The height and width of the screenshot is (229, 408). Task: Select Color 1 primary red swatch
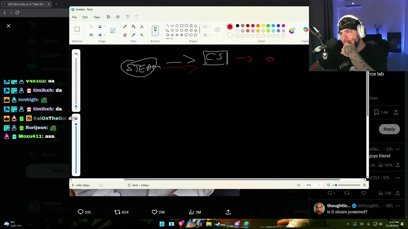click(230, 27)
